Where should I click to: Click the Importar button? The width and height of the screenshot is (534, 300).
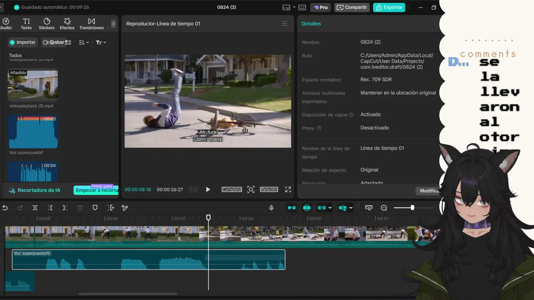tap(23, 42)
